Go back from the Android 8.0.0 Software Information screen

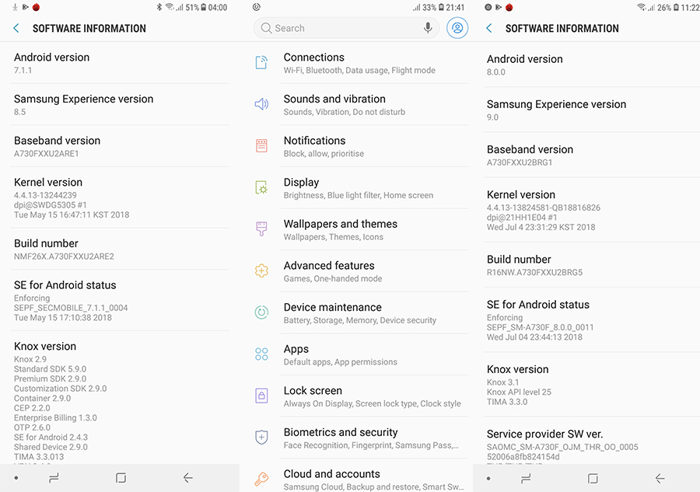tap(489, 29)
